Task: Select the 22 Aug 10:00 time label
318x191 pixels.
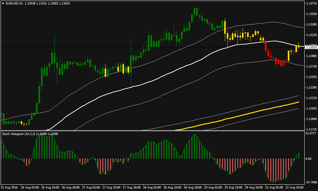Action: pos(294,188)
